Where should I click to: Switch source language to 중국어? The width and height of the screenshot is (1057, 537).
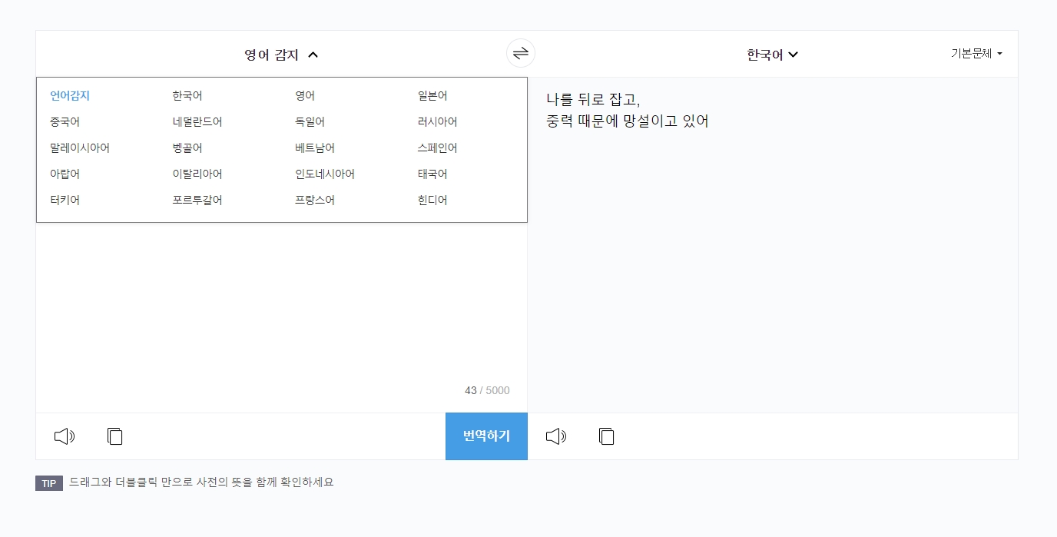click(65, 121)
